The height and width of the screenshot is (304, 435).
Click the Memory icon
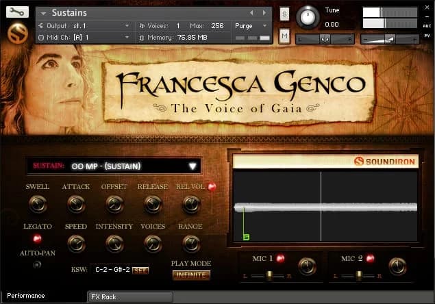coord(142,38)
